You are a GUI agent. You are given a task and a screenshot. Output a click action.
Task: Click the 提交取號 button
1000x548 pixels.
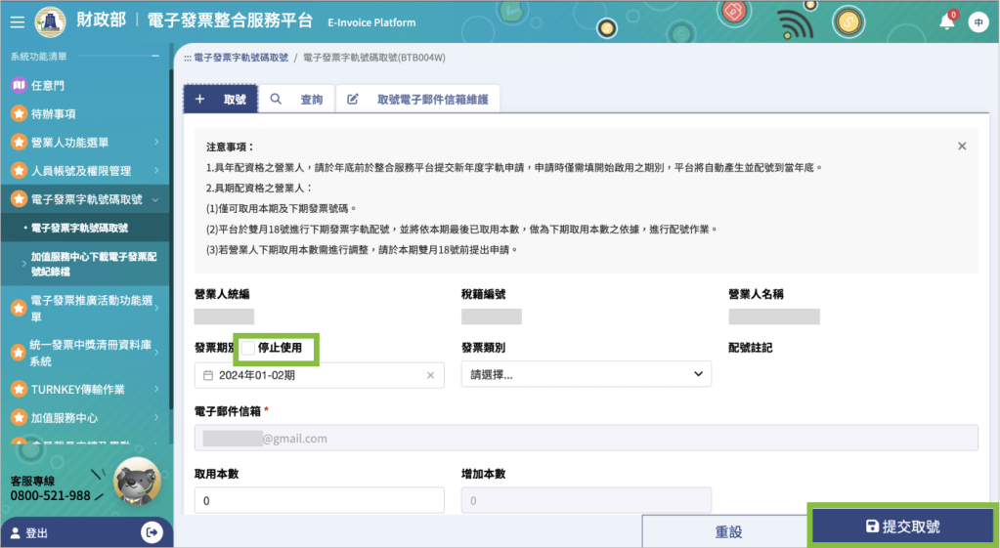[902, 527]
